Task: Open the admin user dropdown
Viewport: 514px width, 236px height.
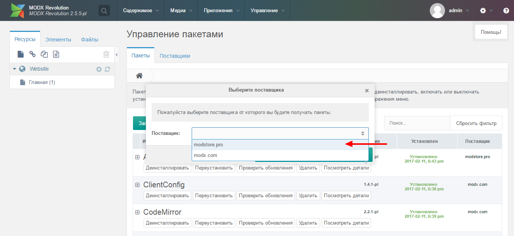Action: point(459,11)
